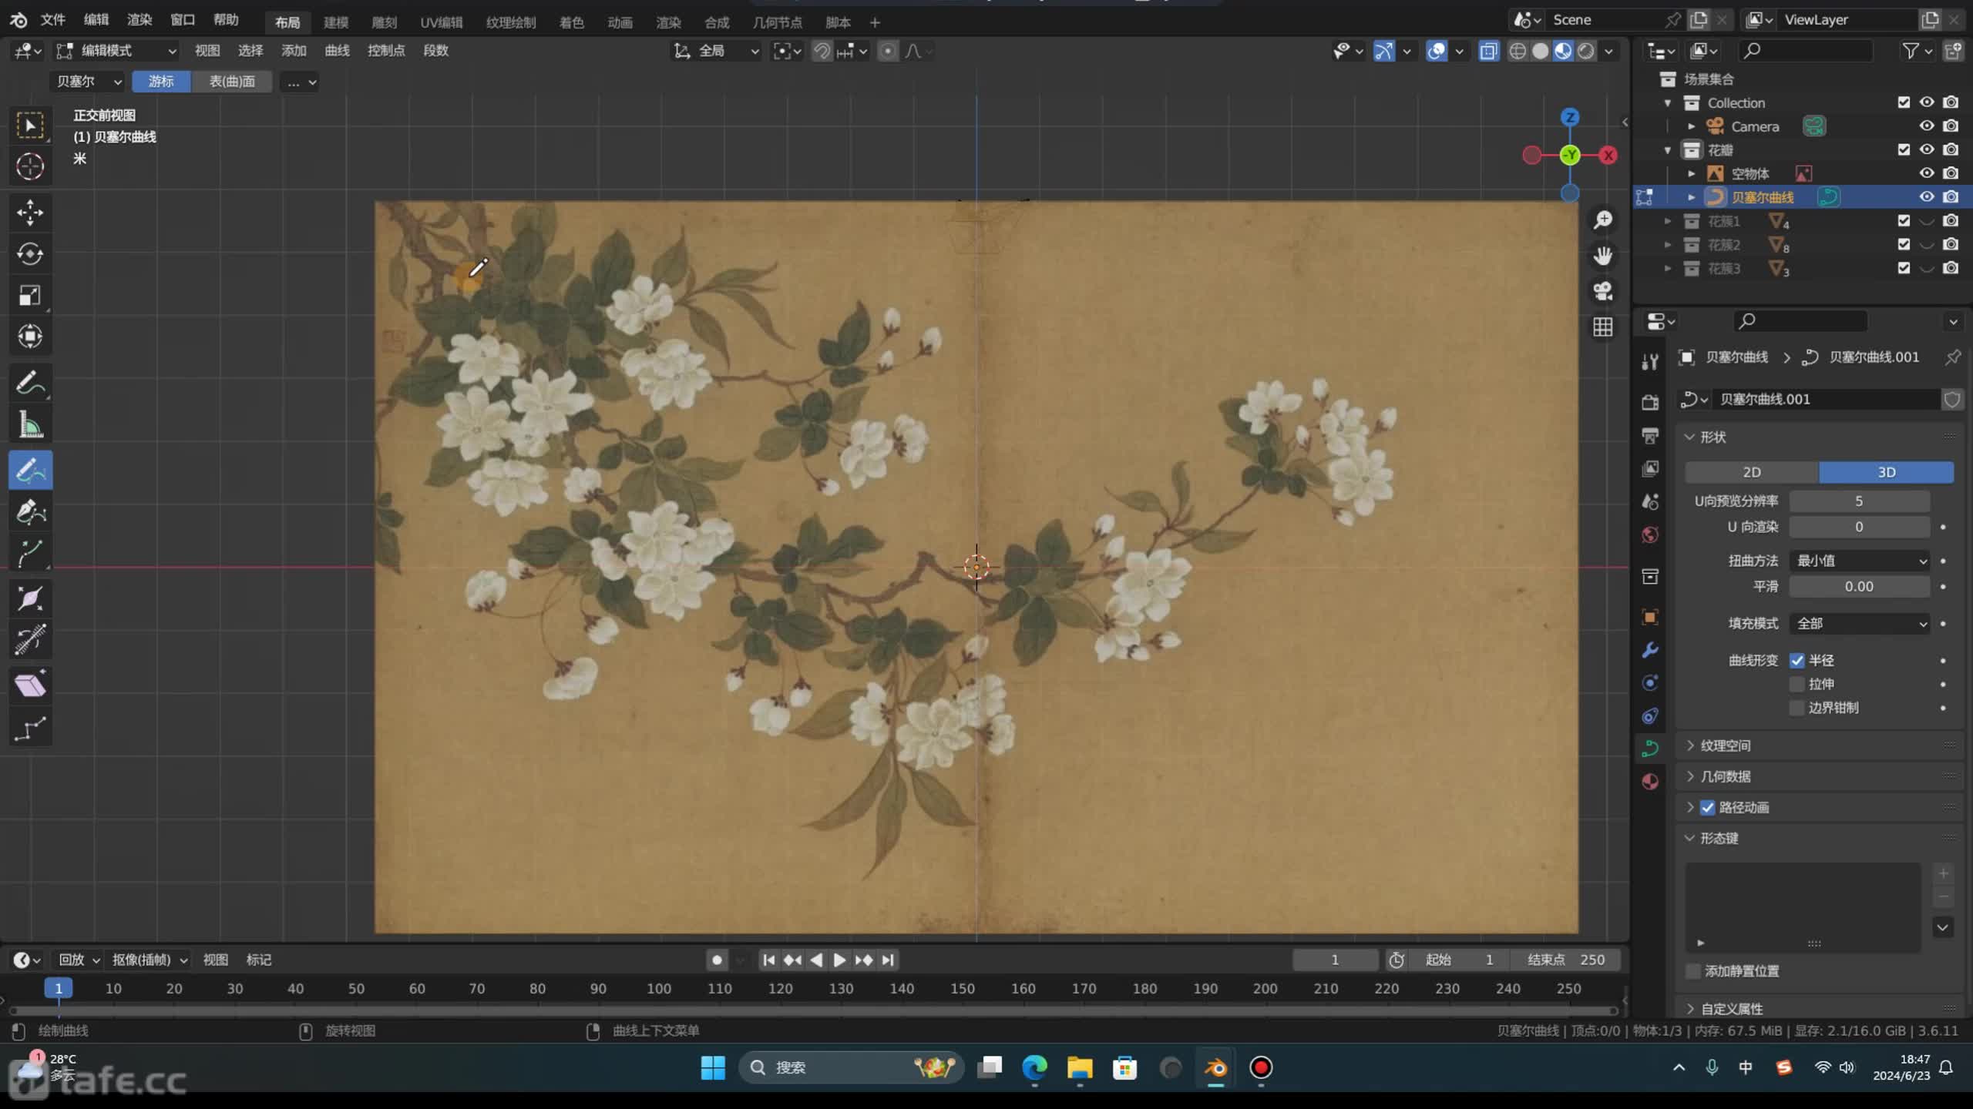The height and width of the screenshot is (1109, 1973).
Task: Open the Render properties tab
Action: [1650, 402]
